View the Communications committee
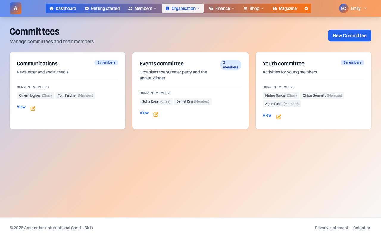 (21, 107)
